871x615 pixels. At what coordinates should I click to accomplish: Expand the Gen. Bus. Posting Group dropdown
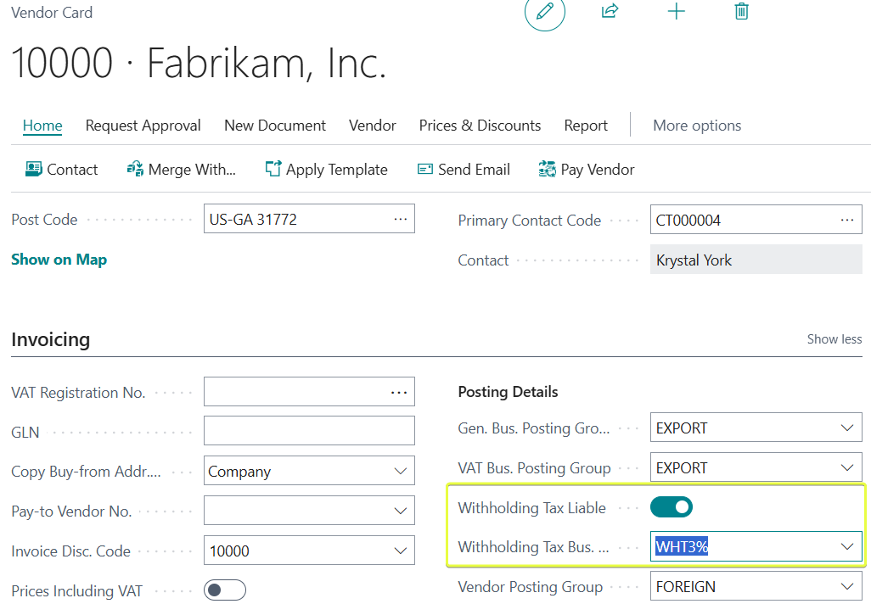(846, 428)
